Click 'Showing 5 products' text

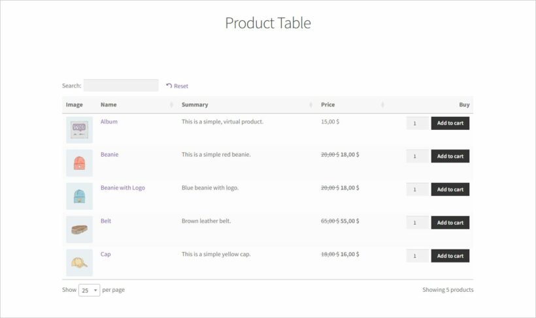[x=448, y=290]
